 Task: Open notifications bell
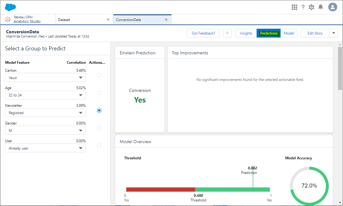[x=321, y=7]
